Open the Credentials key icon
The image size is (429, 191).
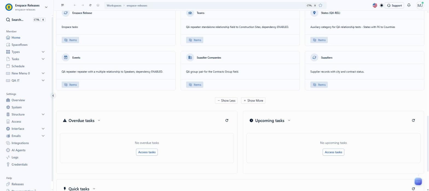click(8, 164)
